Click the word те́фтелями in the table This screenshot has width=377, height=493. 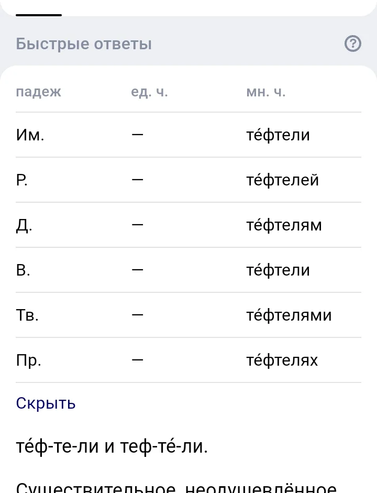pos(289,315)
